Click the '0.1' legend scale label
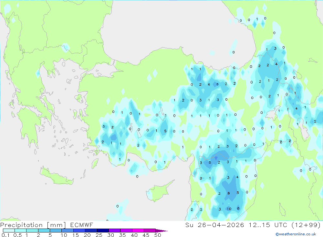The image size is (323, 237). tap(5, 235)
